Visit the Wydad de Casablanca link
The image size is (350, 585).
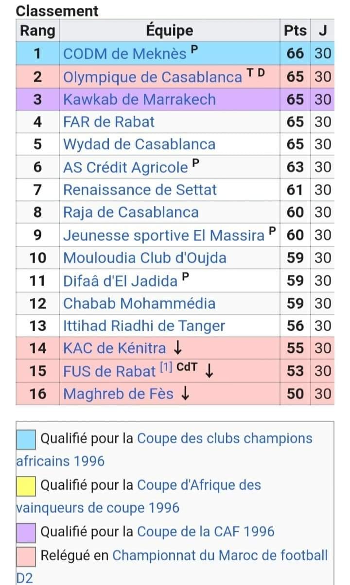point(139,144)
